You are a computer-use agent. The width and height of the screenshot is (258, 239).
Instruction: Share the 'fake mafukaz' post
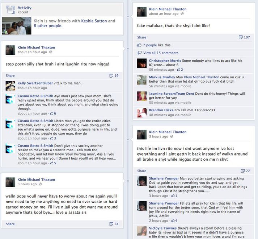coord(141,37)
